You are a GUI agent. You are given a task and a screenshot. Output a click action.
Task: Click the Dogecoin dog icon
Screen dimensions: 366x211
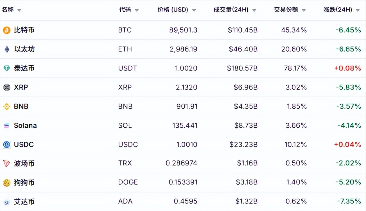click(x=6, y=183)
